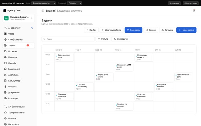The height and width of the screenshot is (126, 201).
Task: Click the Задачи sidebar icon
Action: coord(5,45)
